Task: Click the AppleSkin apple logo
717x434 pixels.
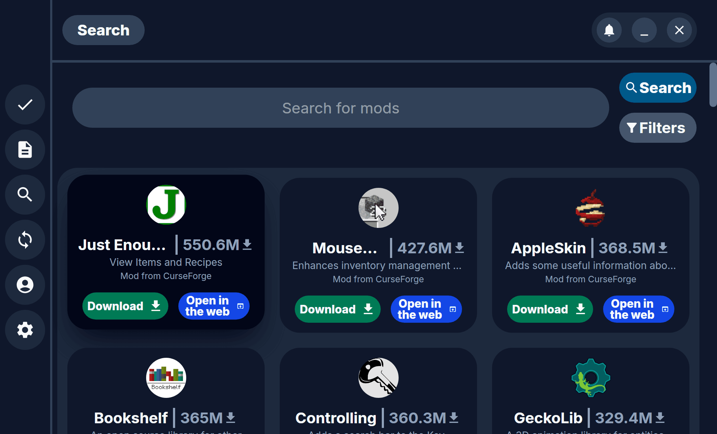Action: [x=591, y=208]
